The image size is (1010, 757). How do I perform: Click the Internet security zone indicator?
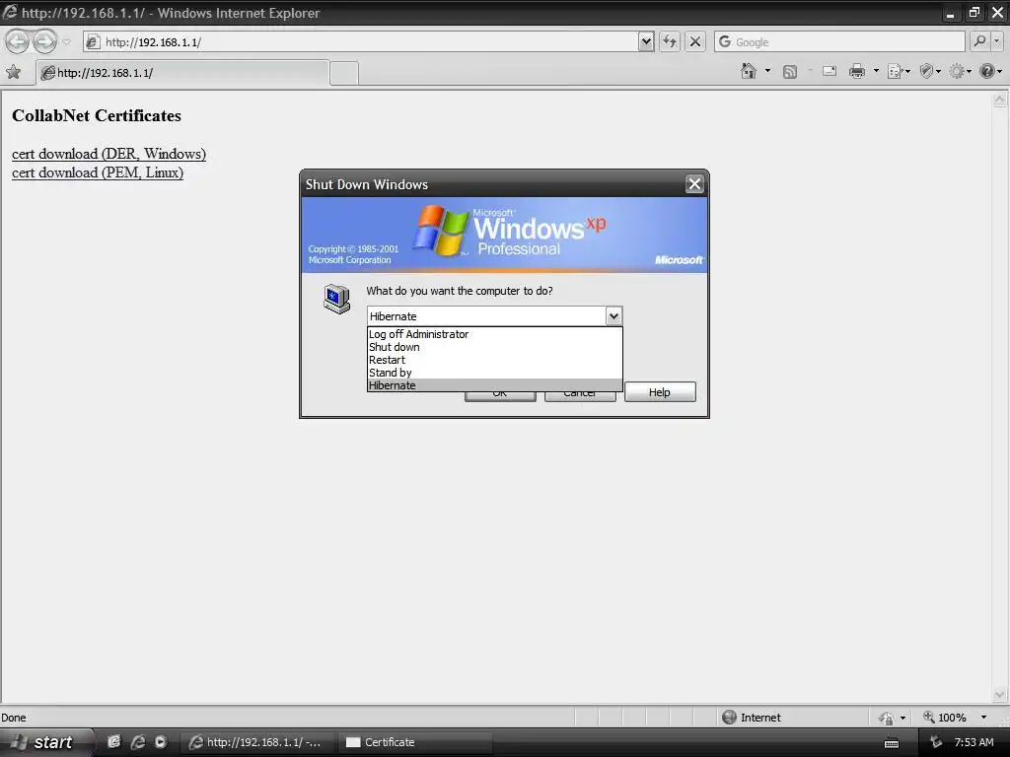pos(751,718)
